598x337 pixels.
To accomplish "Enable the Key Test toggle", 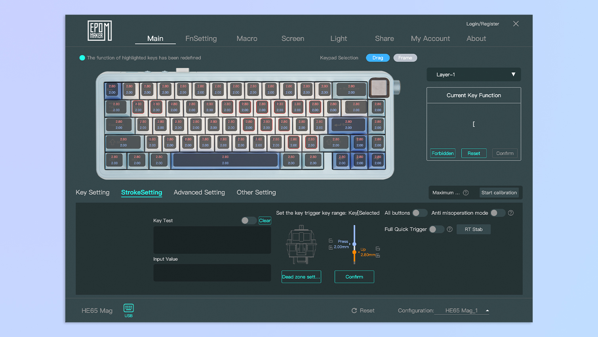I will point(248,220).
